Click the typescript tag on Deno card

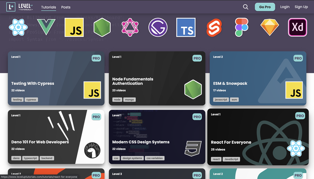click(x=32, y=158)
